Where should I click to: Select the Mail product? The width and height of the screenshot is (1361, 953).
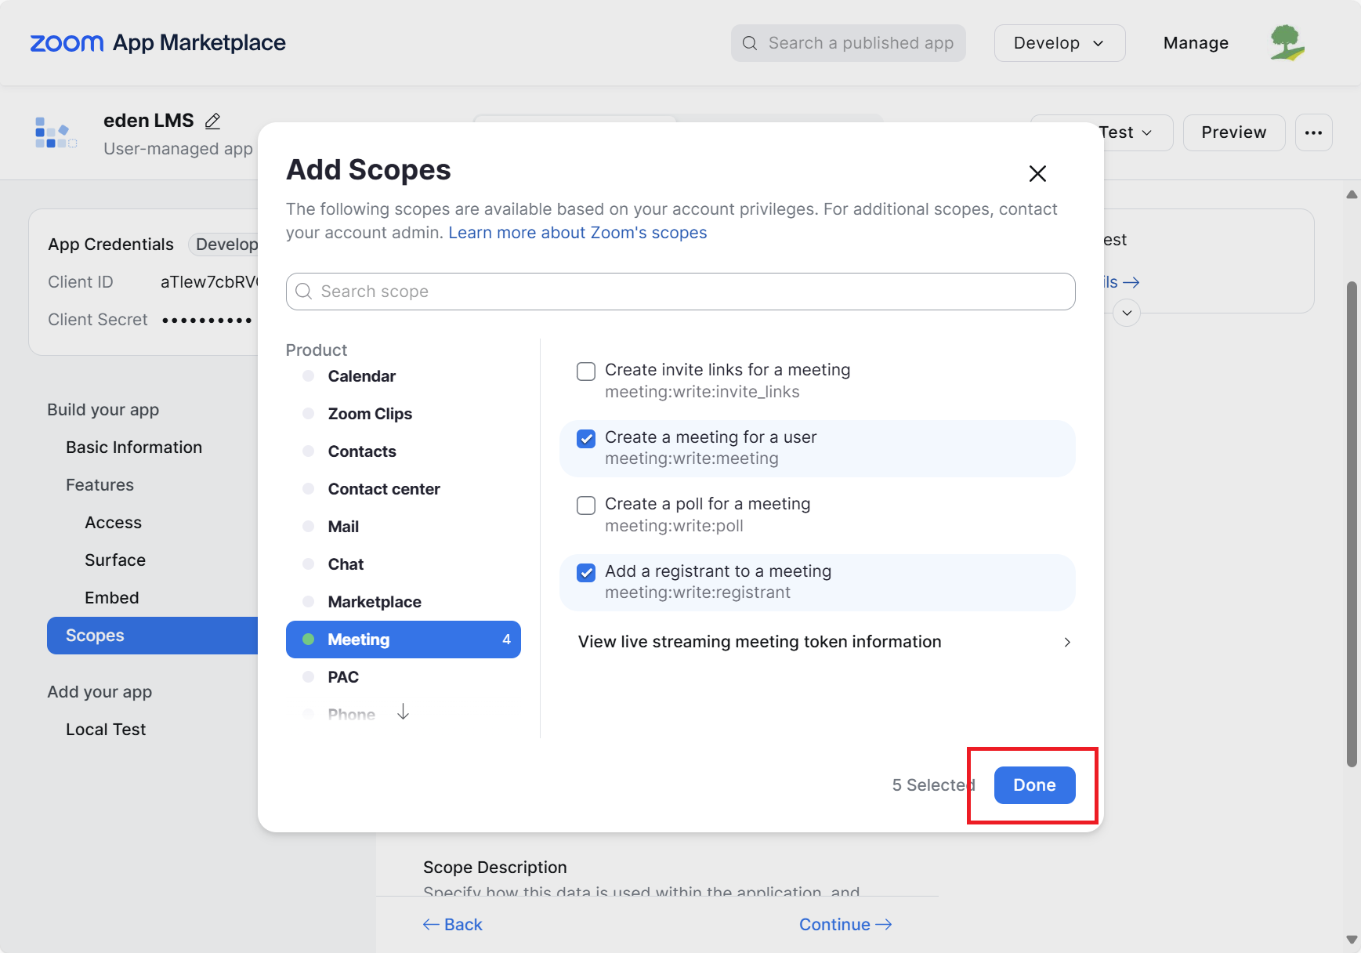coord(343,527)
